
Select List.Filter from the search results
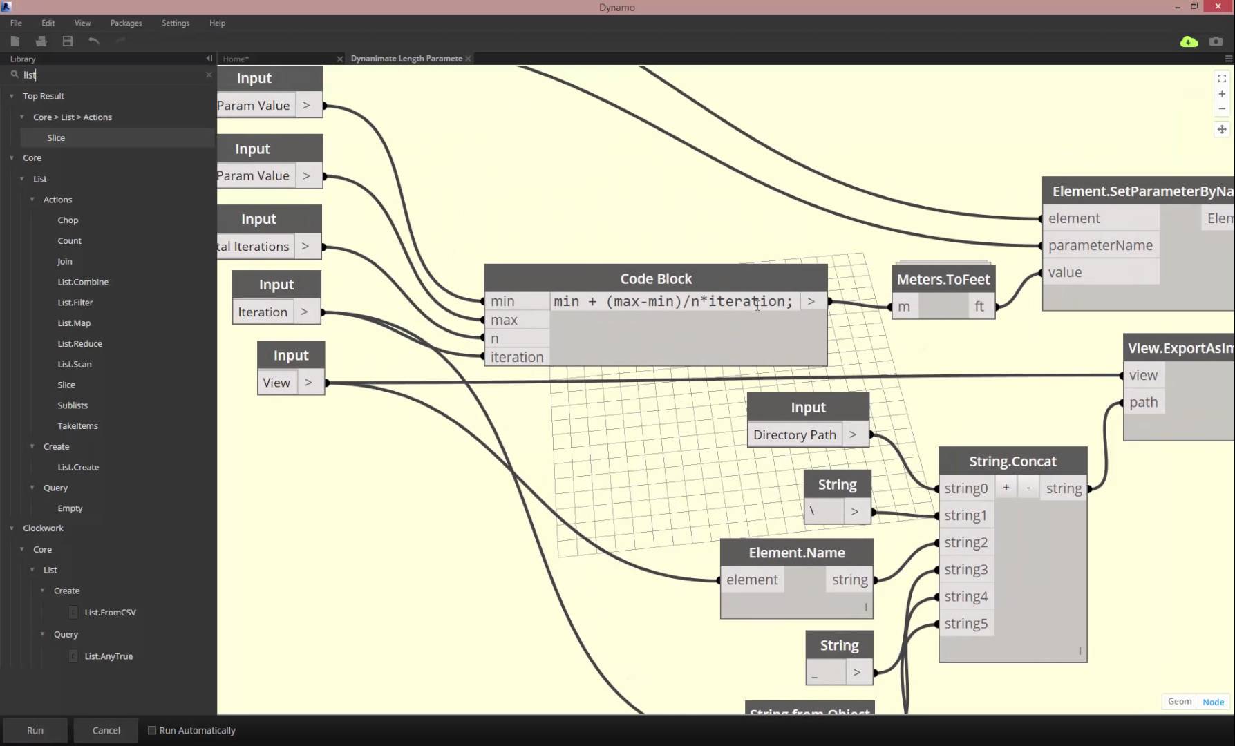pos(76,302)
